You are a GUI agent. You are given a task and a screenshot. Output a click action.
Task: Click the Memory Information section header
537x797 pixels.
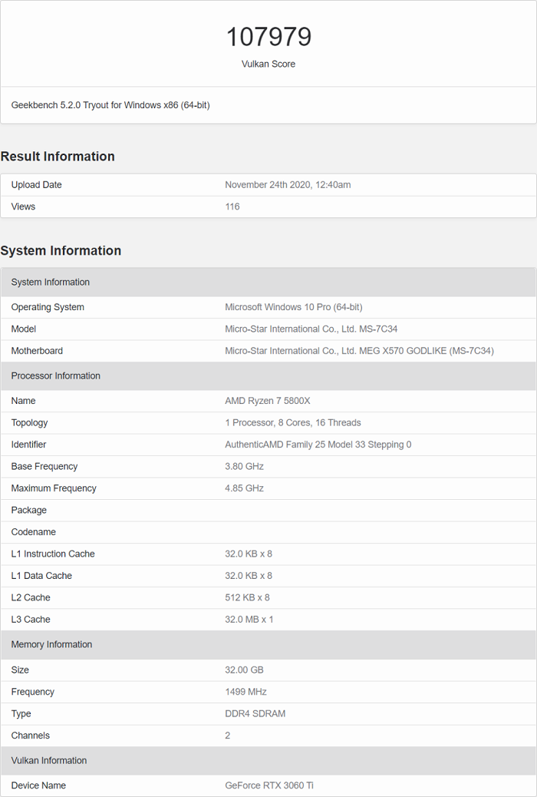pyautogui.click(x=51, y=645)
